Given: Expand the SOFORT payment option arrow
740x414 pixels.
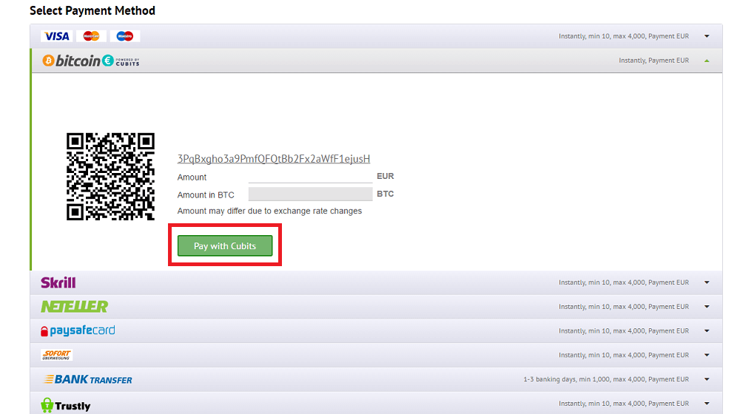Looking at the screenshot, I should pos(707,355).
